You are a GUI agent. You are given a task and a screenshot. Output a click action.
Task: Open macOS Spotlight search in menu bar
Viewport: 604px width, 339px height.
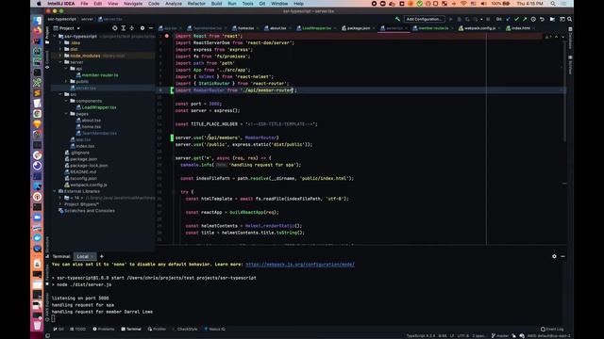553,4
